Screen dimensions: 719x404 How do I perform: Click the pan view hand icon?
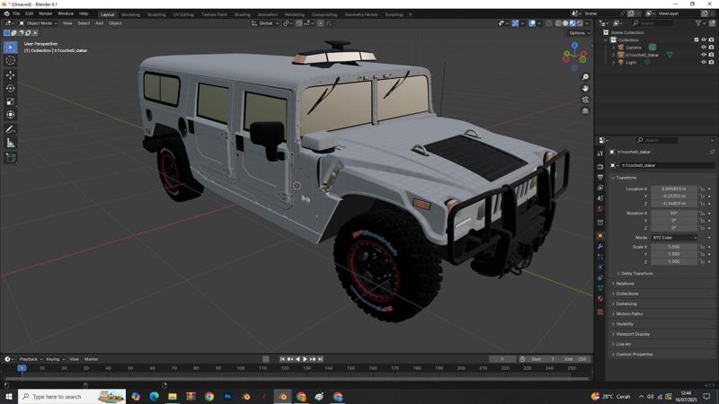585,88
